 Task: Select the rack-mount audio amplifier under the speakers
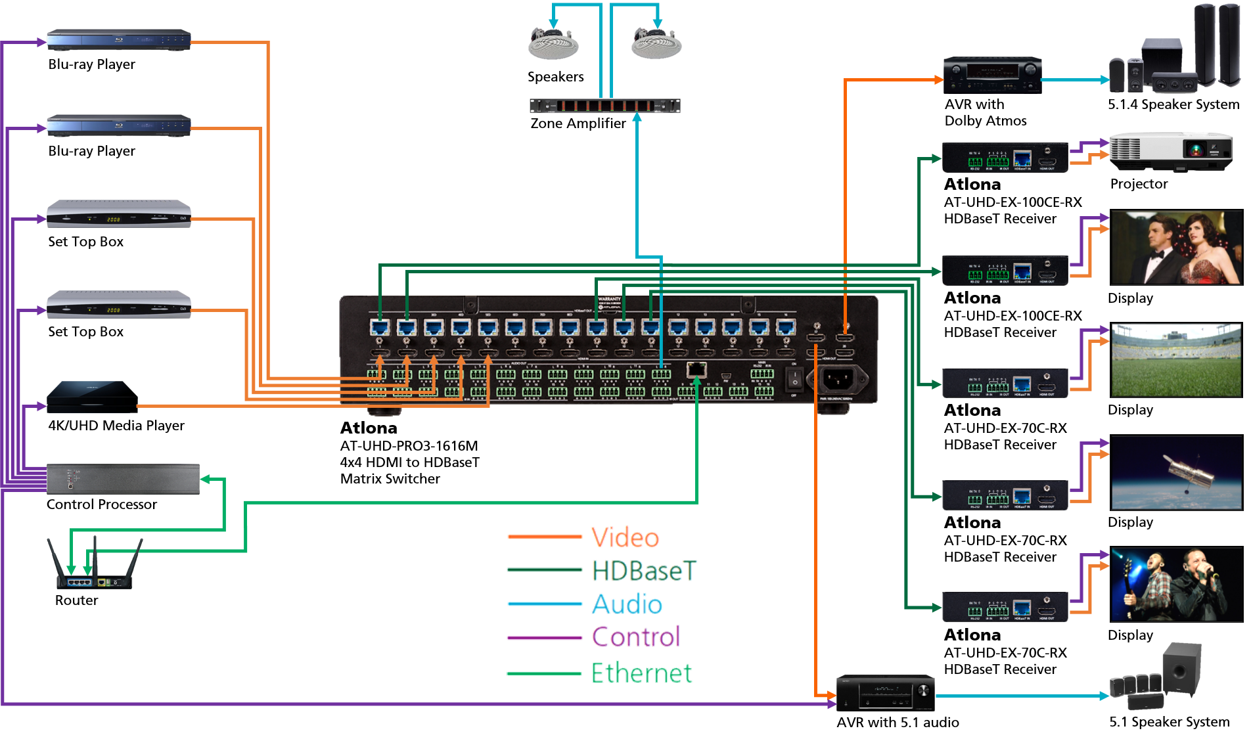[x=604, y=106]
